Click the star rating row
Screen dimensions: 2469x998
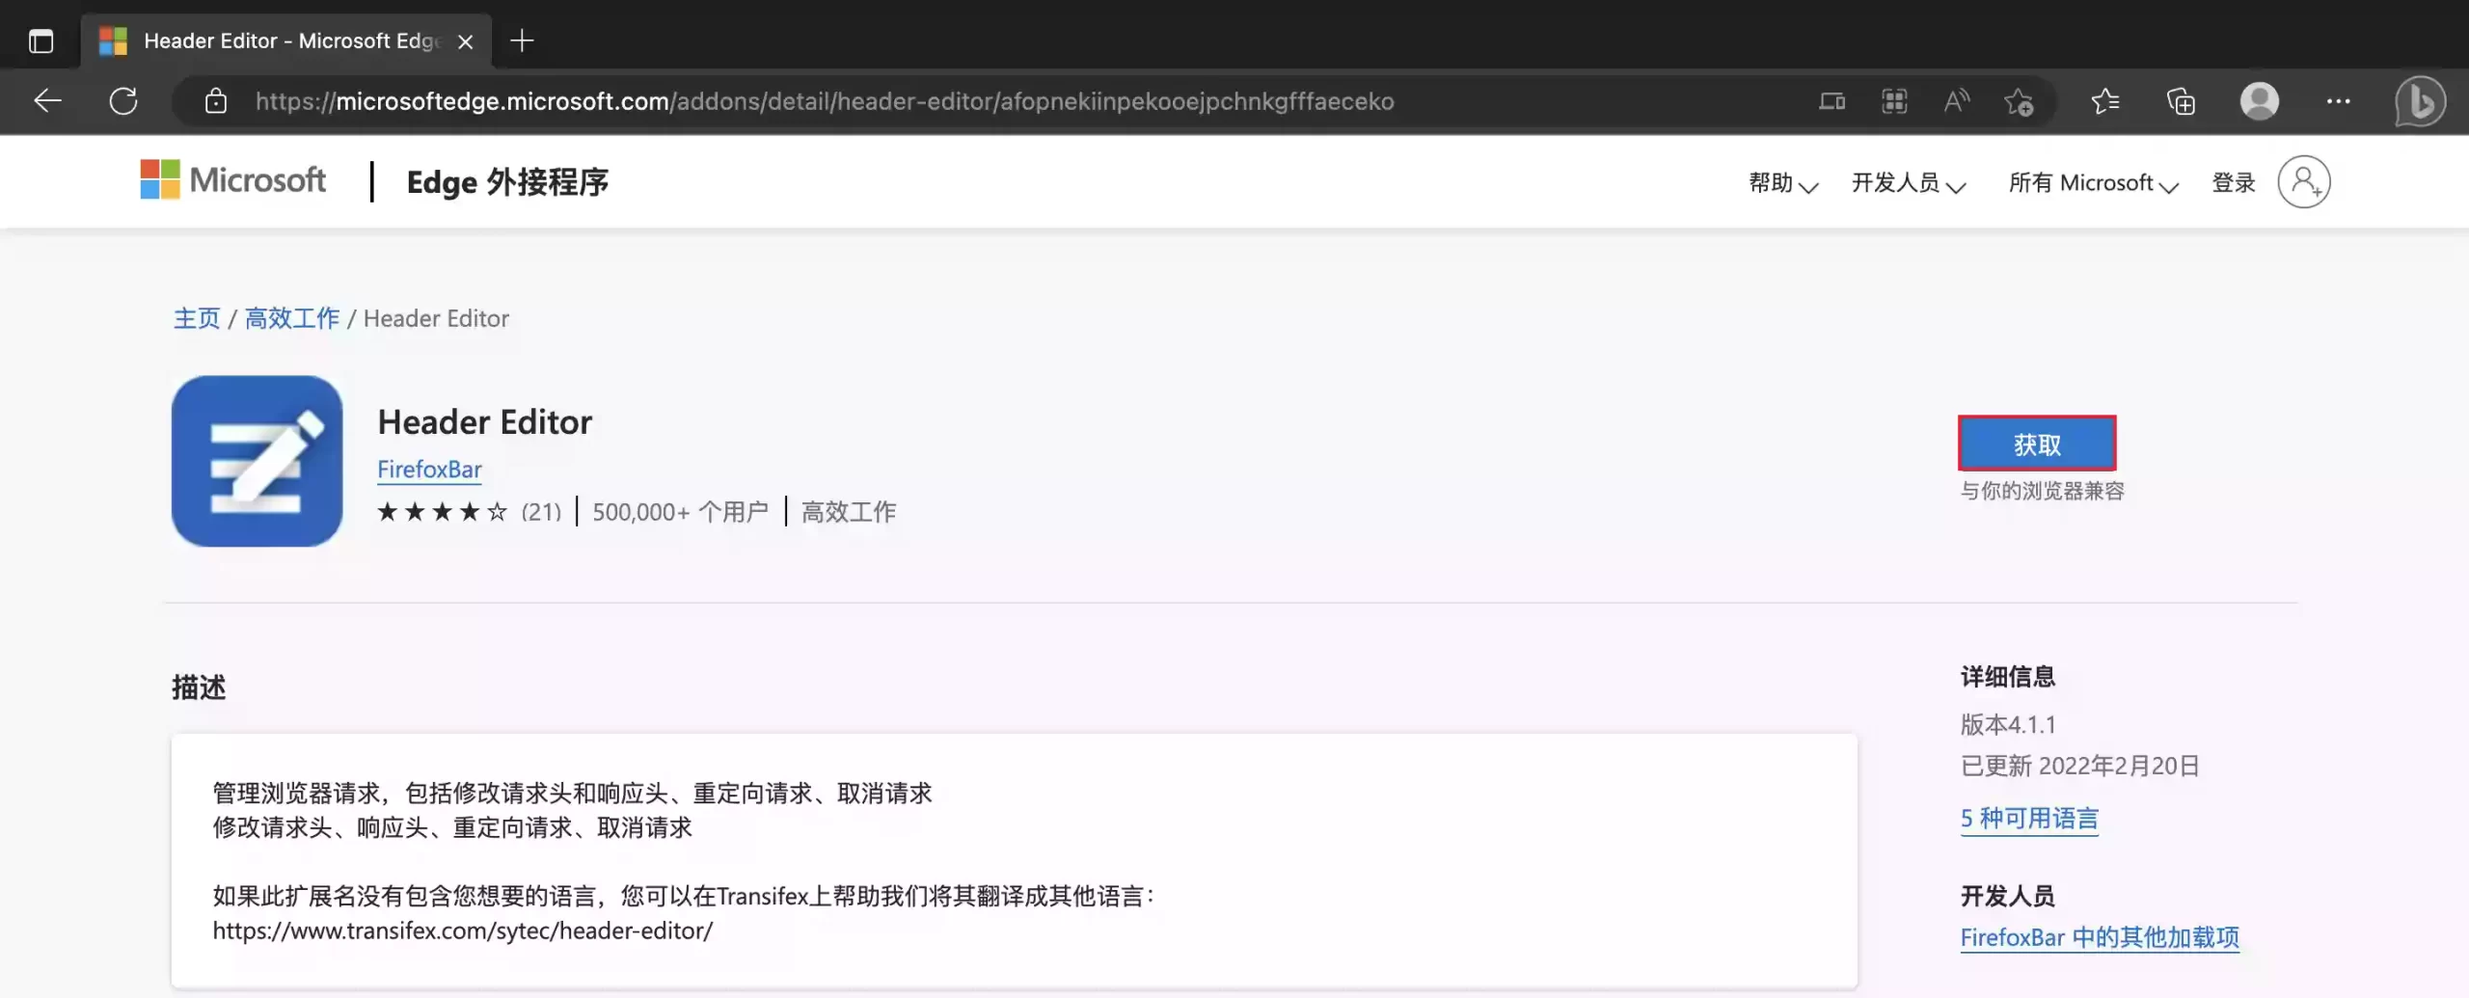[x=442, y=511]
